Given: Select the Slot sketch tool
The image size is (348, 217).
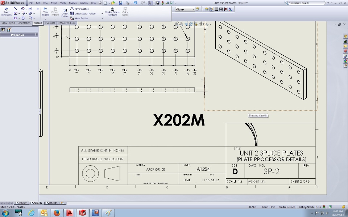Looking at the screenshot, I should [15, 18].
